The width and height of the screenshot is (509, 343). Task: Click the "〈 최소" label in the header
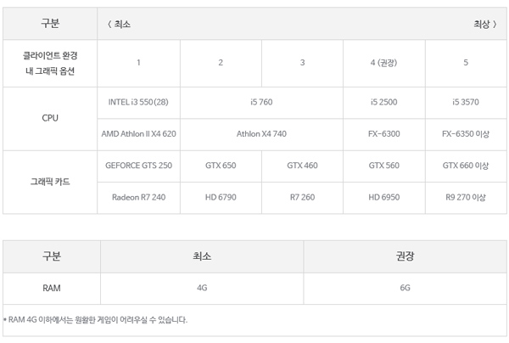point(119,24)
